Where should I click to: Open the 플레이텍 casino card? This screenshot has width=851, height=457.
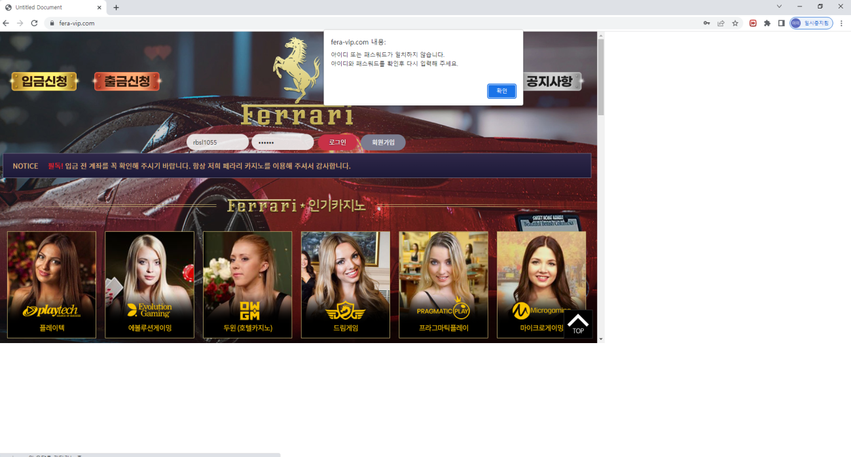[x=52, y=285]
